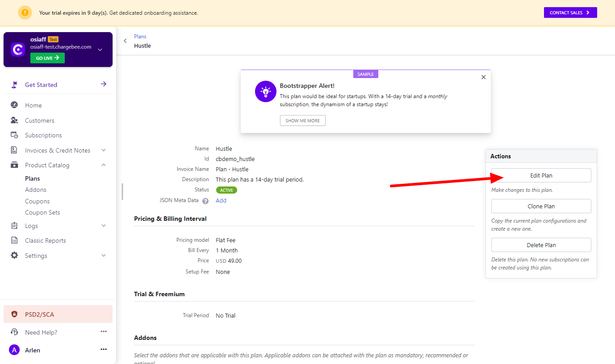Open the Home menu item

[33, 105]
